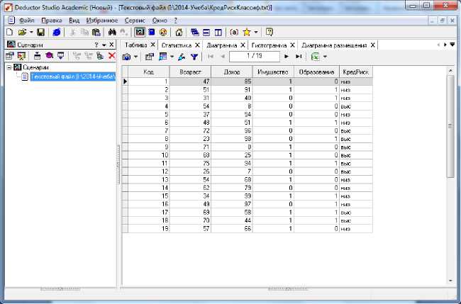Collapse the Сценарии tree node

[x=9, y=67]
